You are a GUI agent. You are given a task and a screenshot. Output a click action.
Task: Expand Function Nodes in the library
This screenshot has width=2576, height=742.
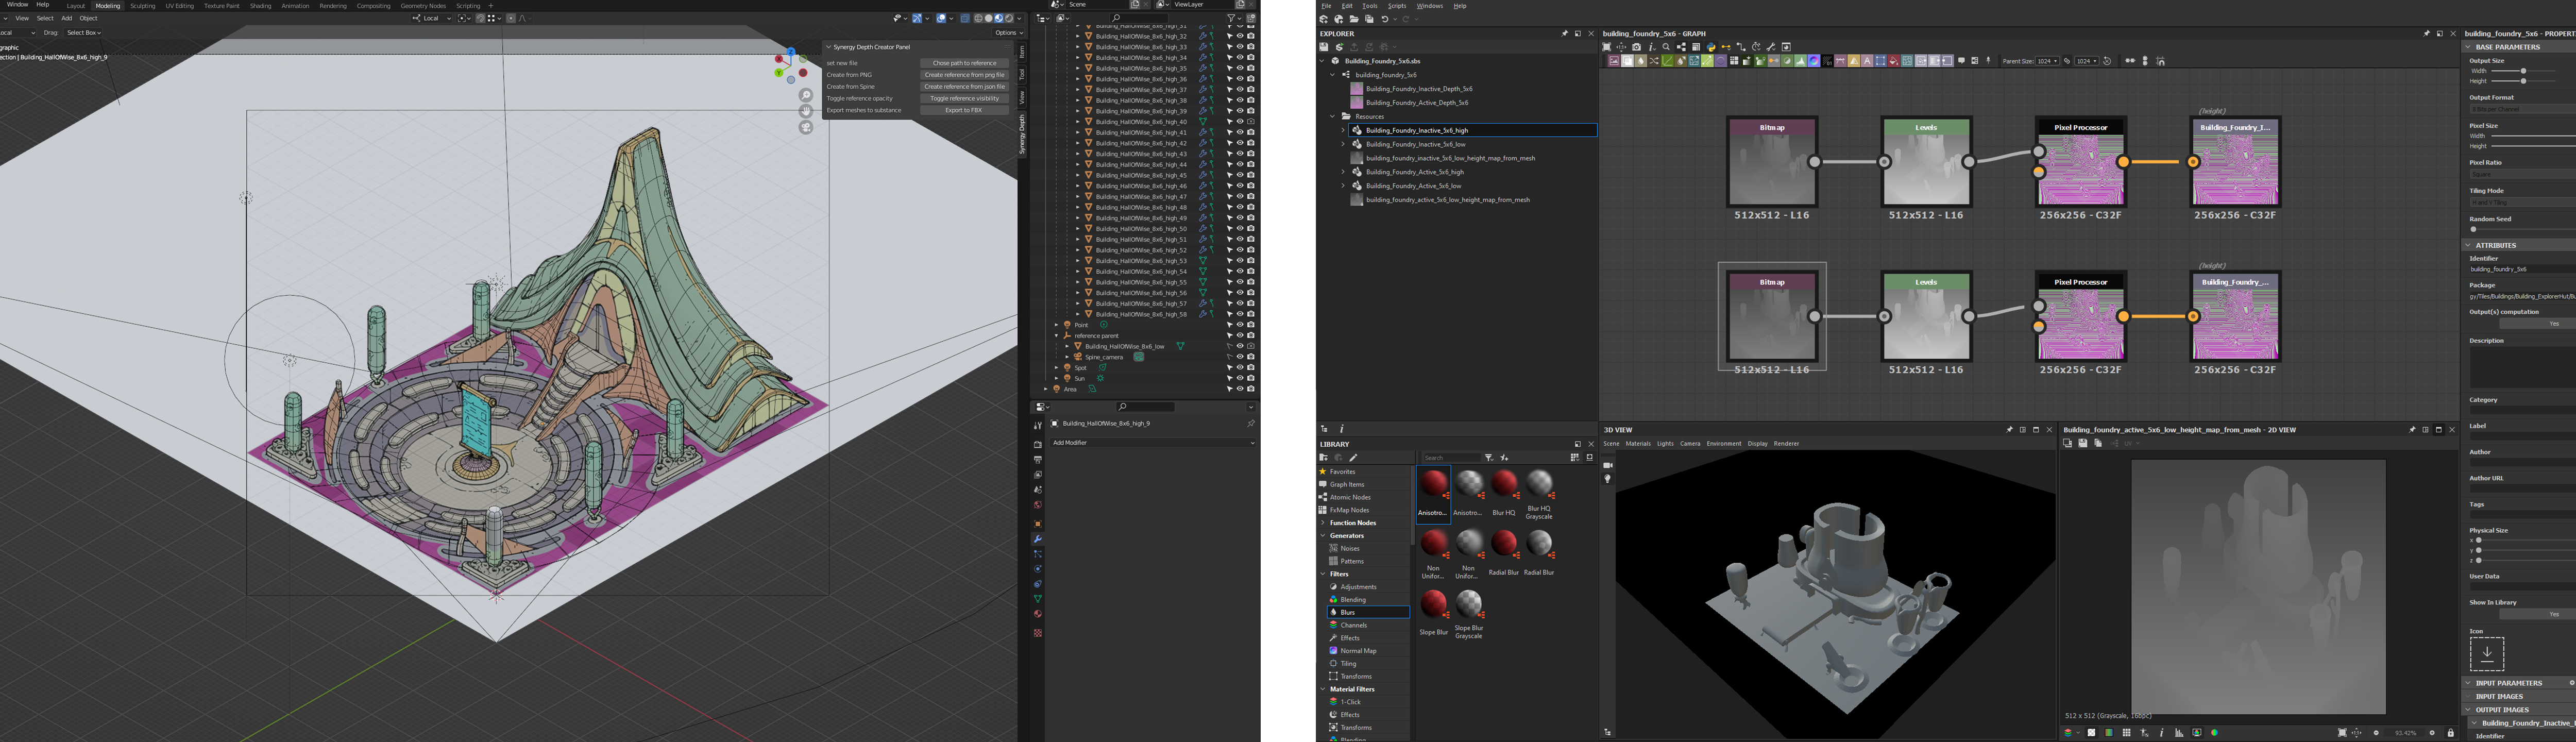(x=1323, y=523)
